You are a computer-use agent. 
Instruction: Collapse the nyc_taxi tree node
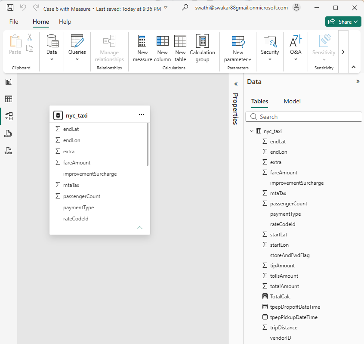(x=251, y=131)
